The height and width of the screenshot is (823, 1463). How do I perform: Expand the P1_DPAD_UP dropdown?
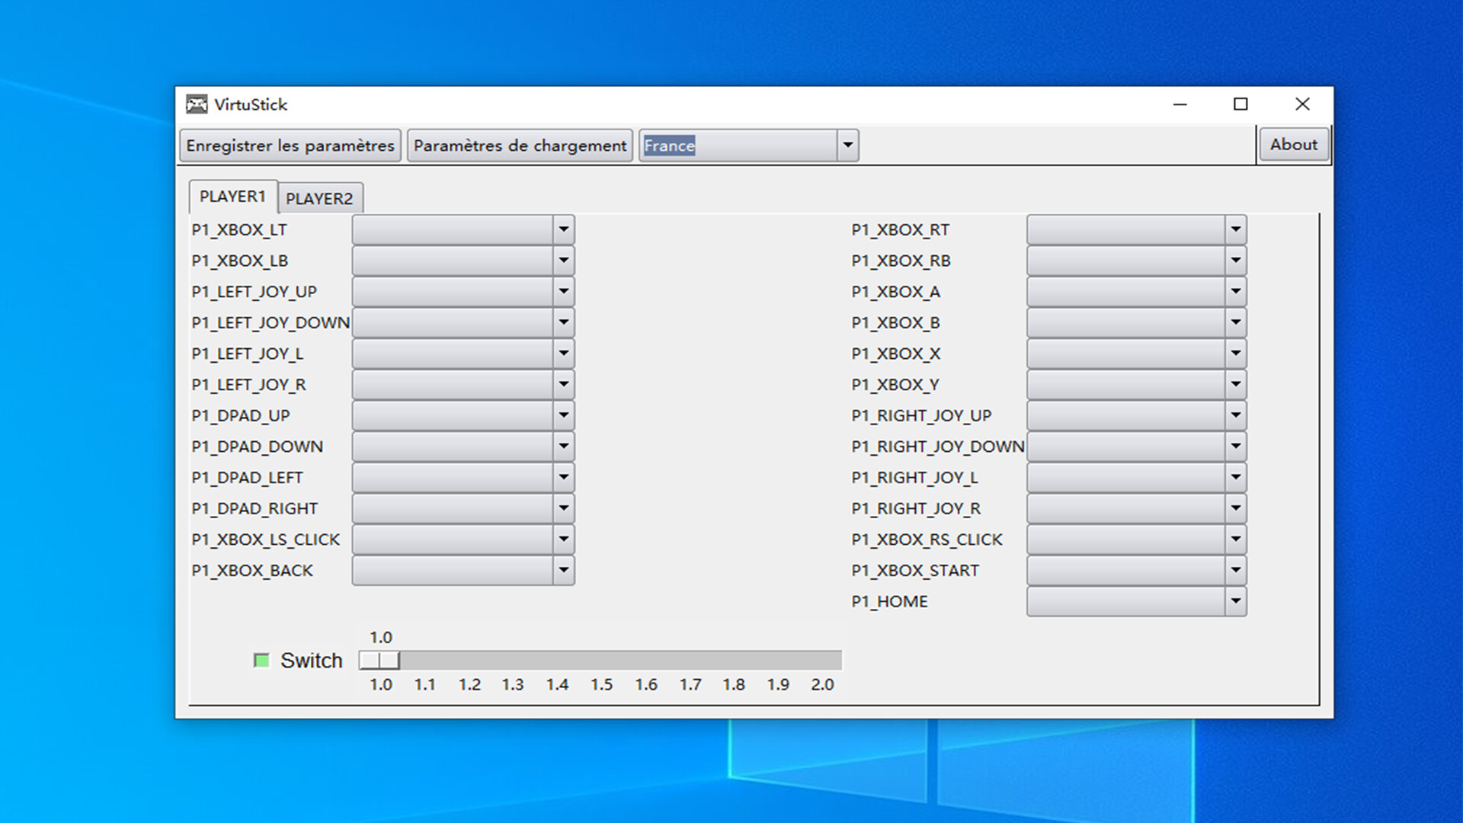[x=563, y=415]
